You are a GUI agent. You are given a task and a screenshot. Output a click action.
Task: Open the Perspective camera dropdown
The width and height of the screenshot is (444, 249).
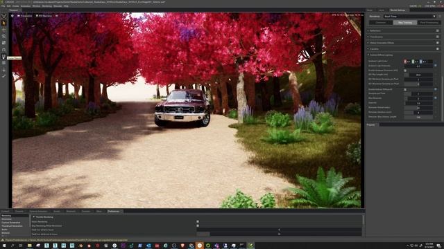(25, 16)
